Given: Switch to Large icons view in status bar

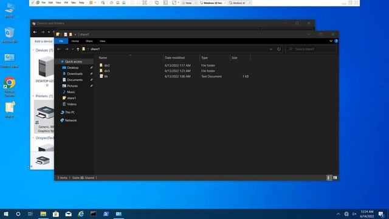Looking at the screenshot, I should pos(335,178).
